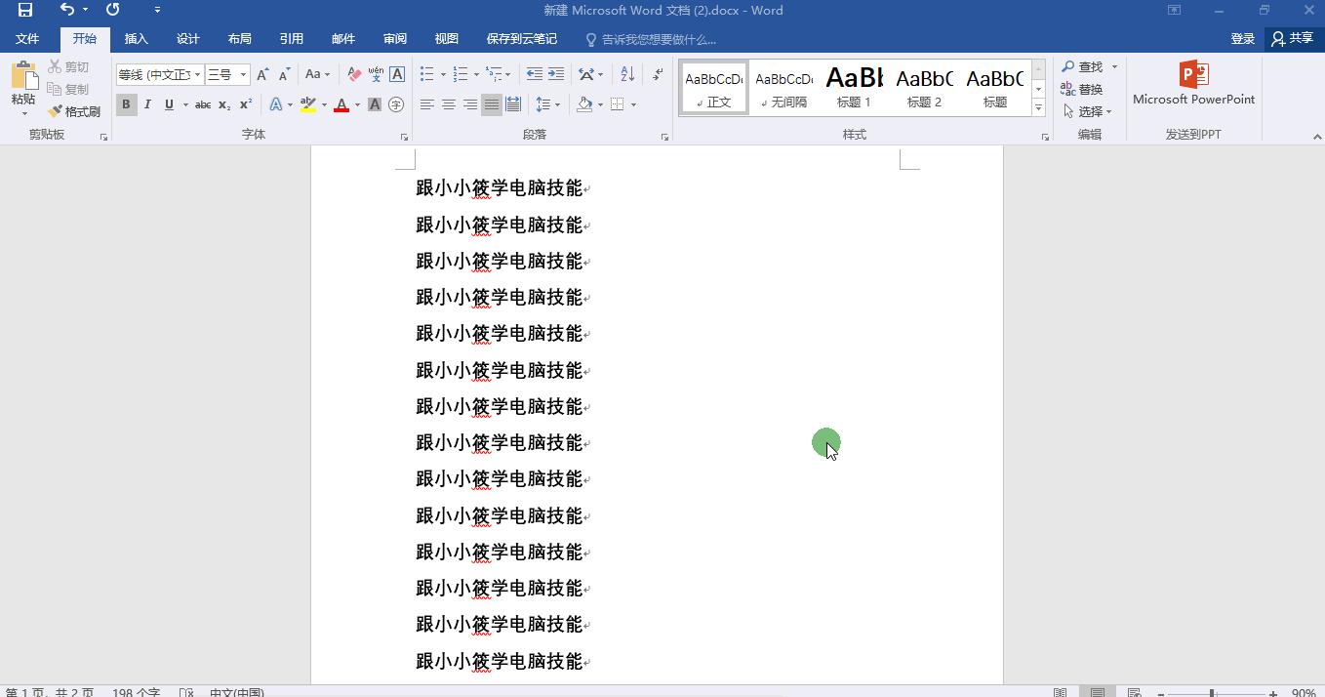The height and width of the screenshot is (697, 1325).
Task: Select the enclosed character icon
Action: pyautogui.click(x=395, y=104)
